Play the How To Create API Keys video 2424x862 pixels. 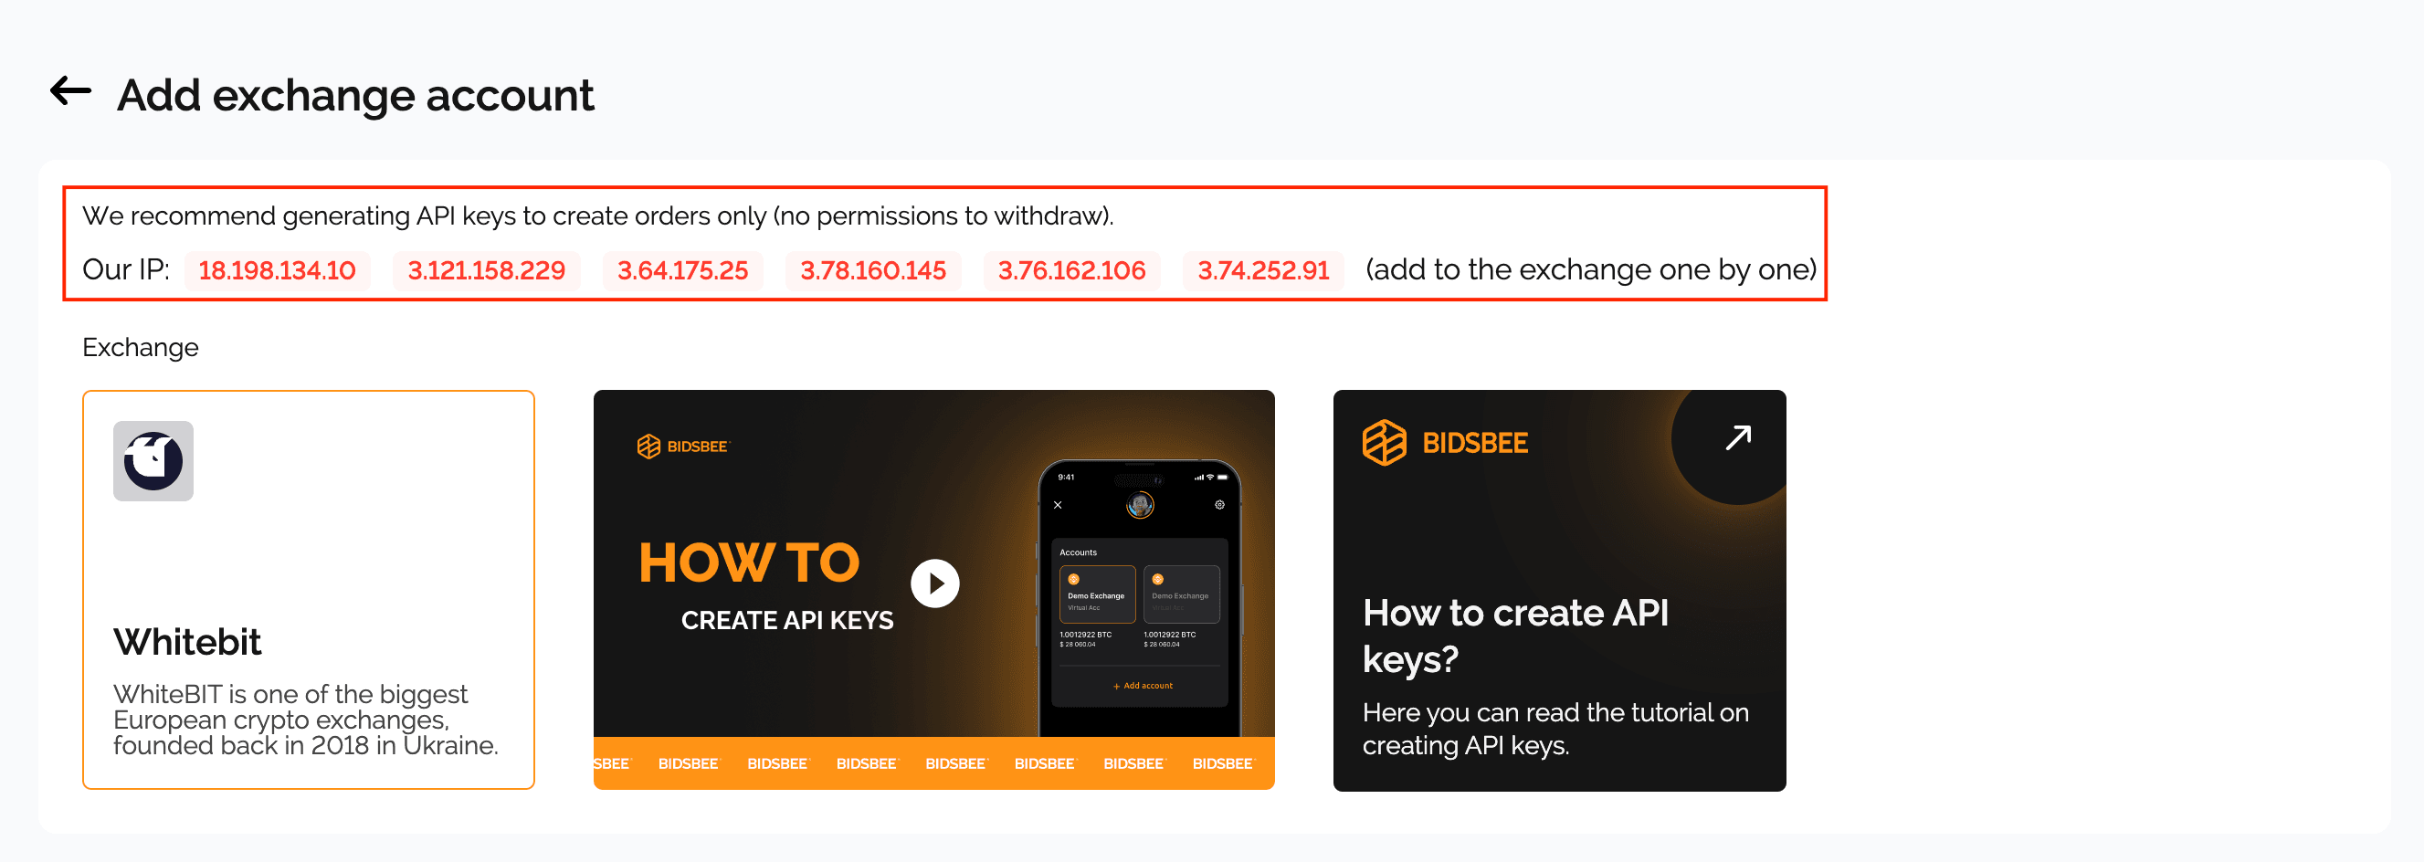[934, 584]
